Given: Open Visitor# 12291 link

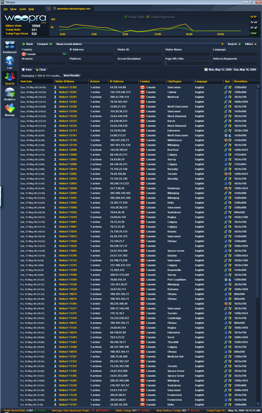Looking at the screenshot, I should pyautogui.click(x=68, y=97).
